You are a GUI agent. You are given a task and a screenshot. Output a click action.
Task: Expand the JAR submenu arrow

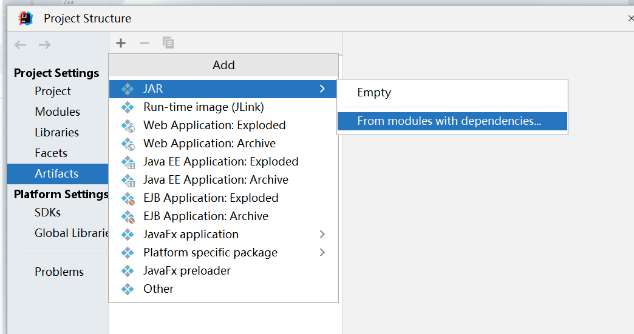click(x=322, y=89)
